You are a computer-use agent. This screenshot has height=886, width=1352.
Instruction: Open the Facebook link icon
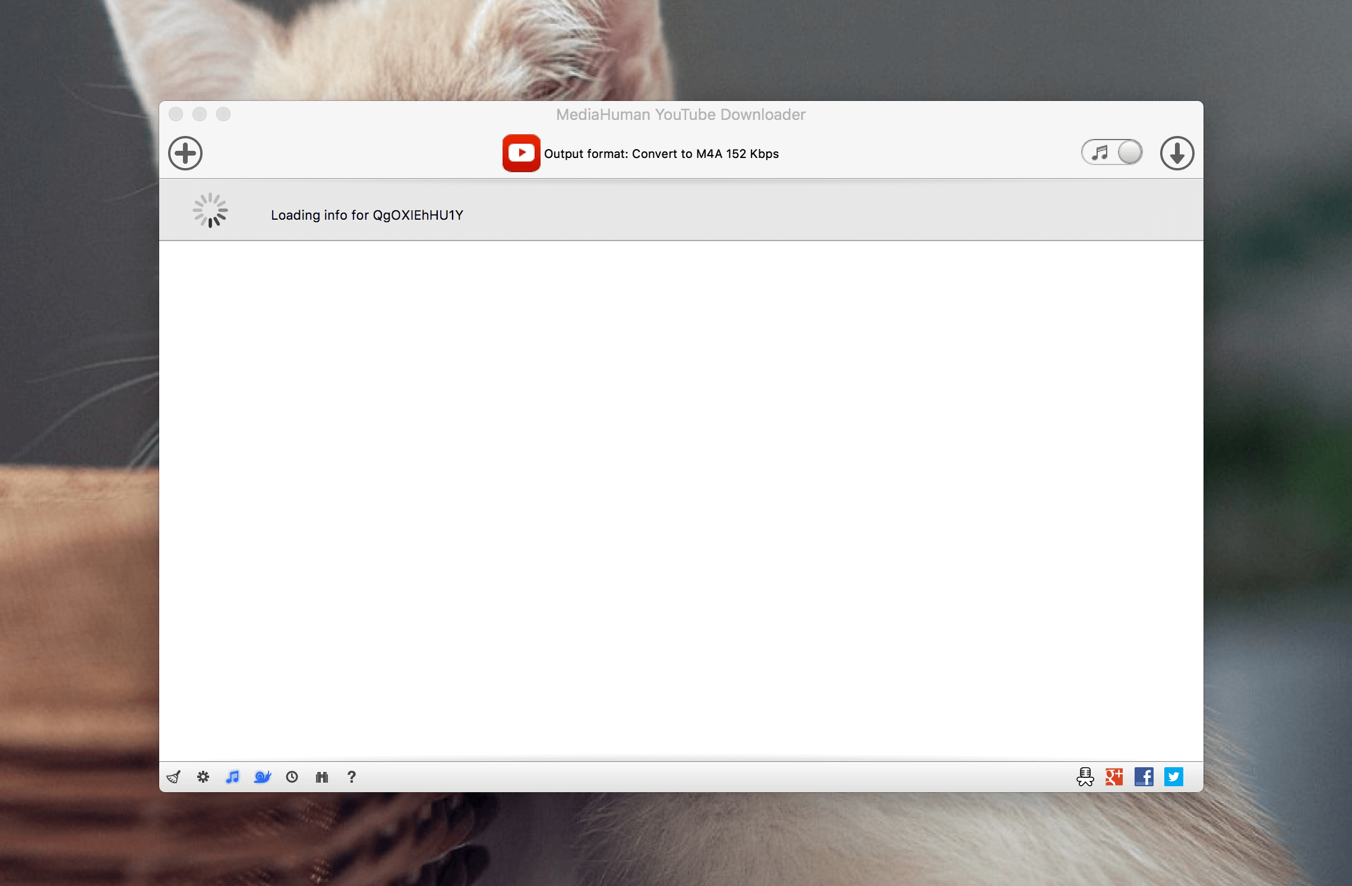(x=1144, y=777)
